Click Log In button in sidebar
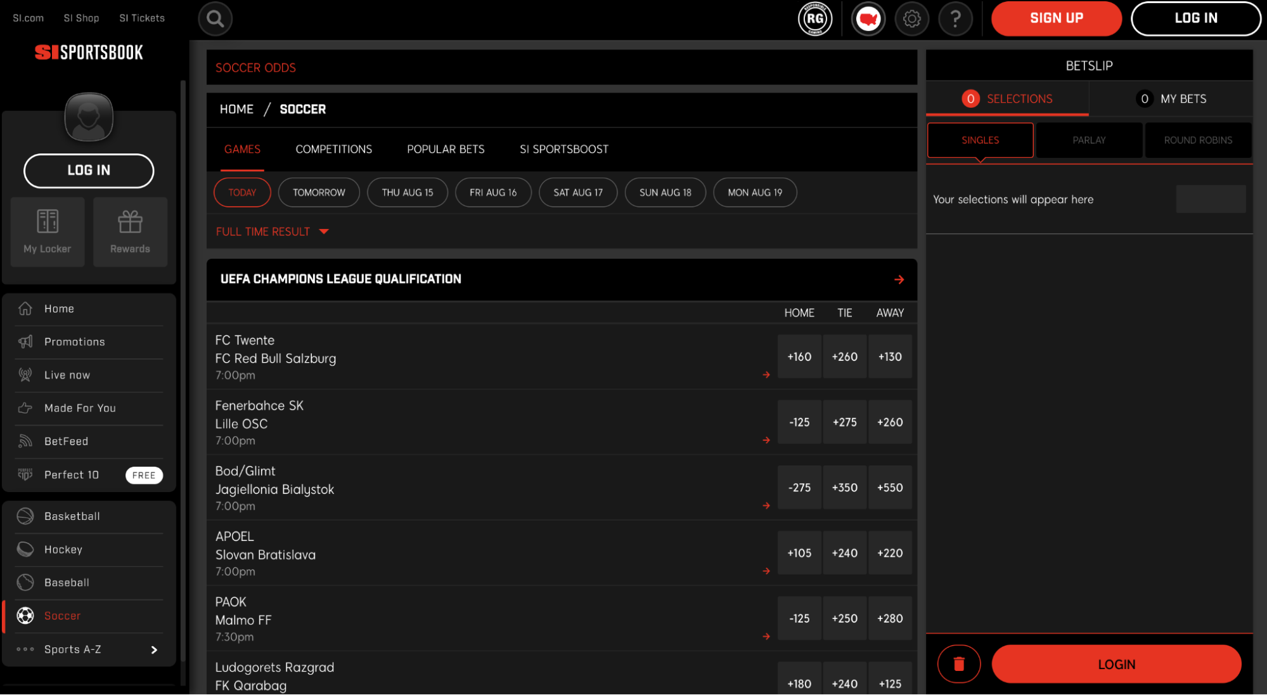This screenshot has height=695, width=1267. [89, 171]
